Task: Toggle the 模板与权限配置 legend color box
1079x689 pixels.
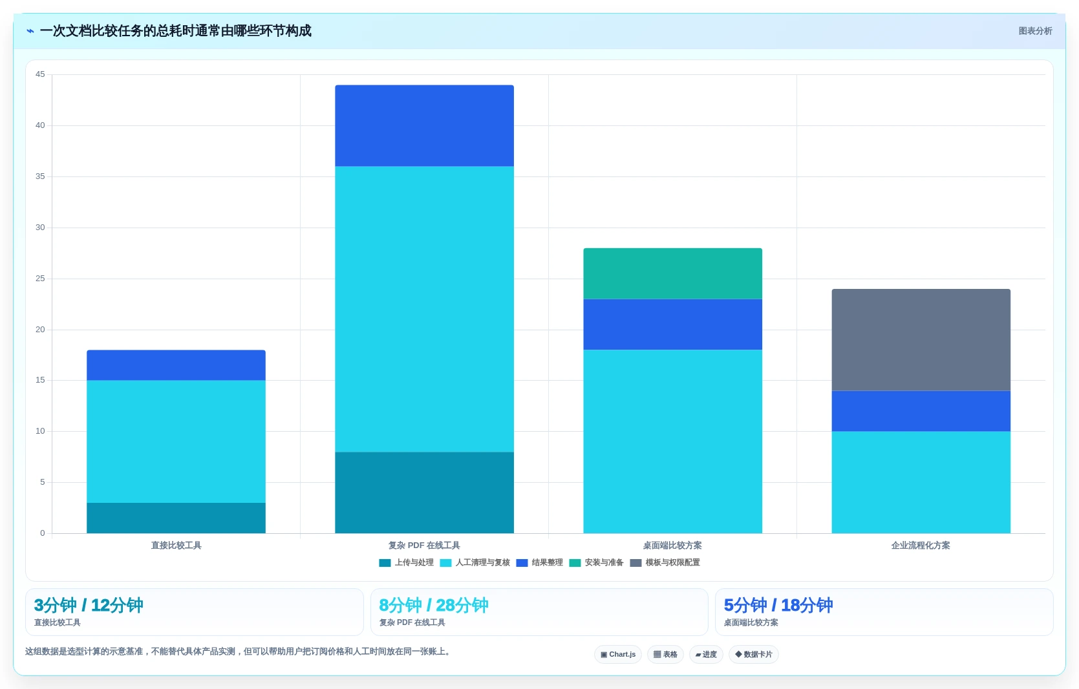Action: (x=636, y=563)
